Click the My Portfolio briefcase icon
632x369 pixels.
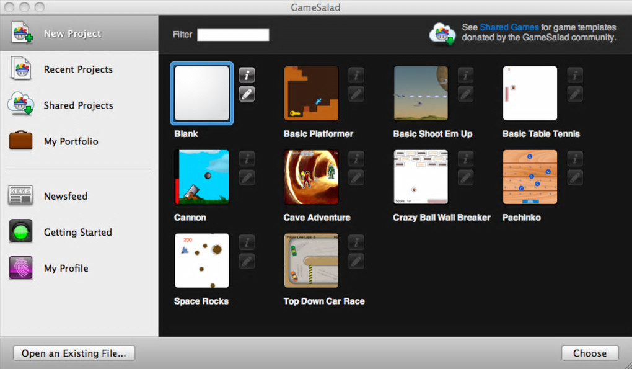point(20,141)
